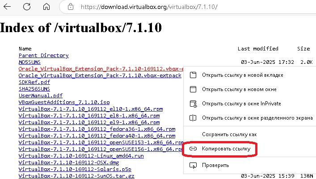The height and width of the screenshot is (179, 316).
Task: Click the 'Last modified' column header text
Action: tap(258, 49)
